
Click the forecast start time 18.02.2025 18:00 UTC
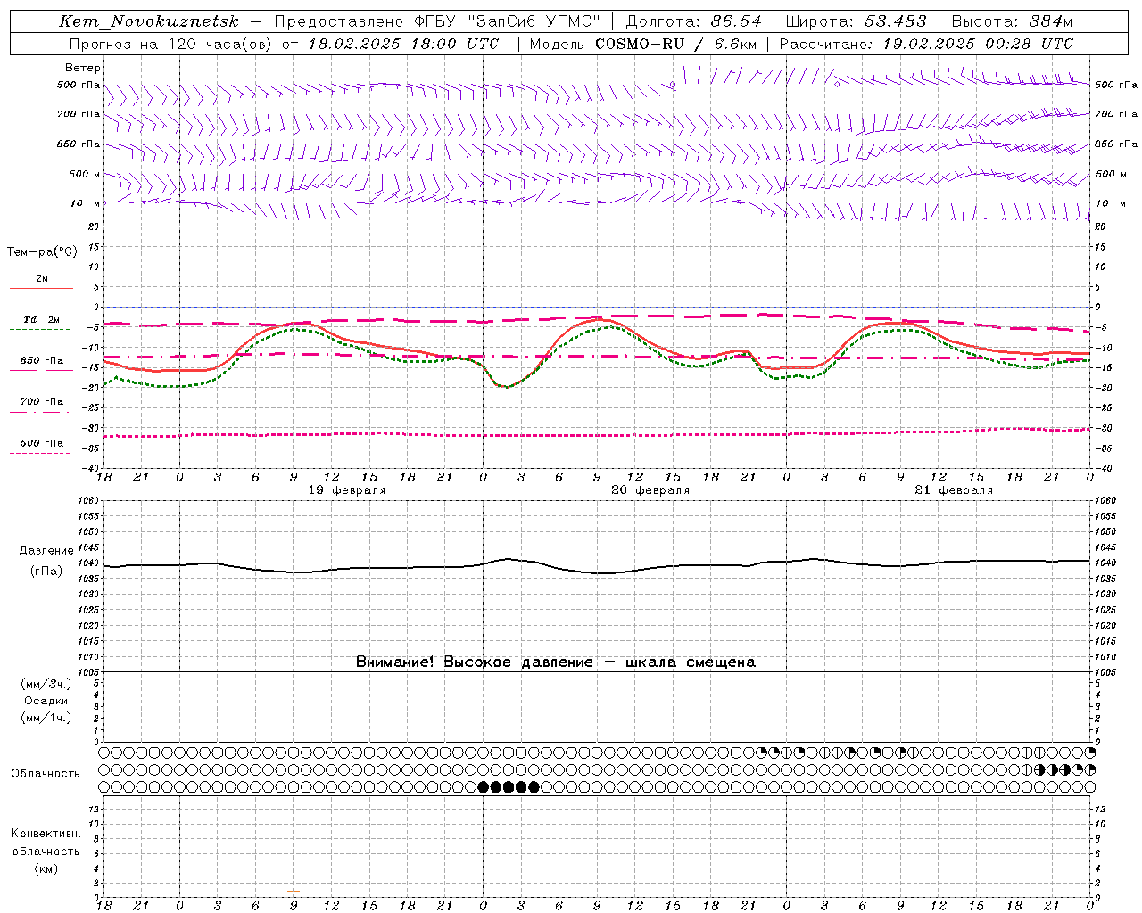coord(403,44)
